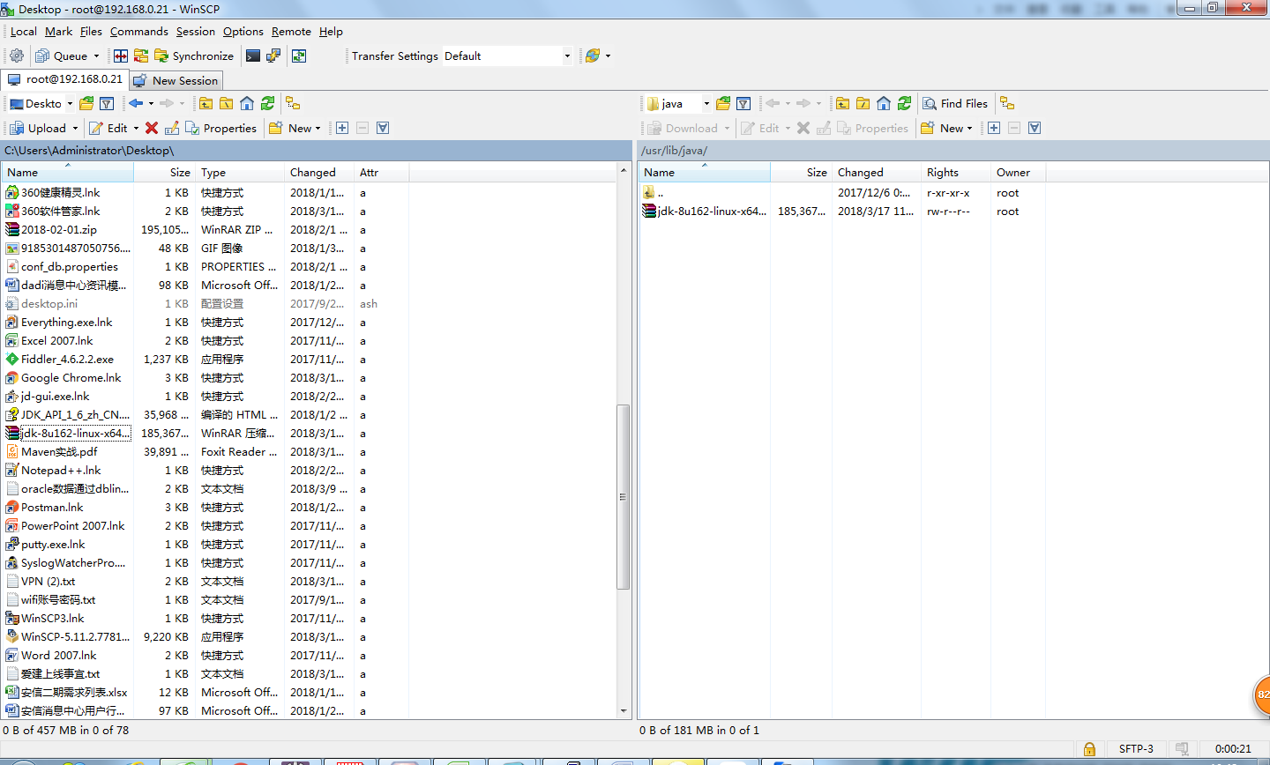Click local panel Filter icon
The height and width of the screenshot is (765, 1270).
[107, 103]
